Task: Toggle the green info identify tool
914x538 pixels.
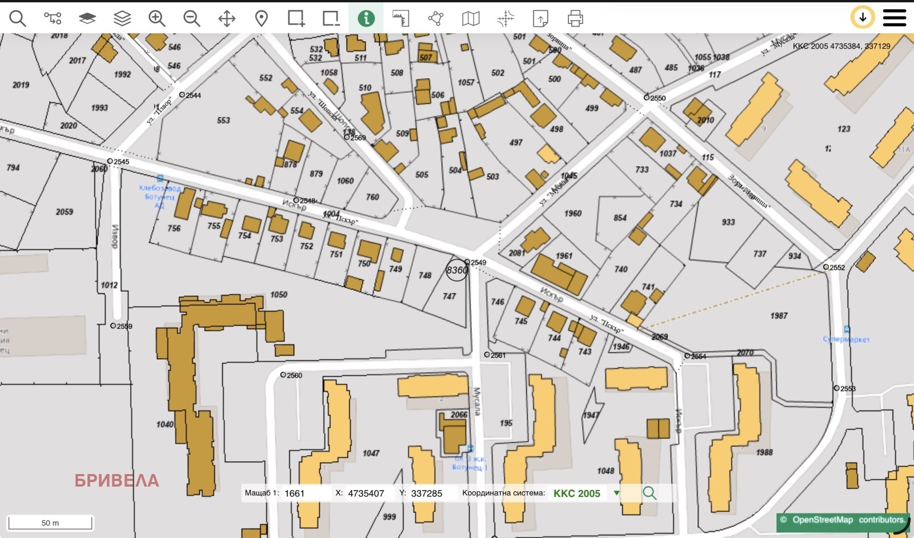Action: pos(366,18)
